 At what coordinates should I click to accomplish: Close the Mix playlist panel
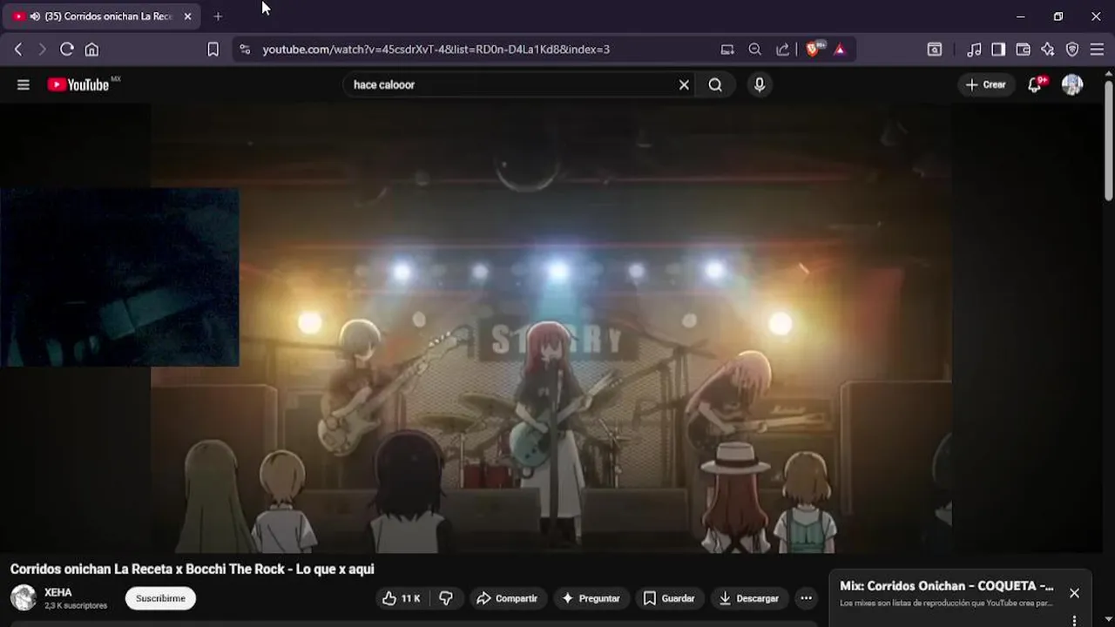1074,593
